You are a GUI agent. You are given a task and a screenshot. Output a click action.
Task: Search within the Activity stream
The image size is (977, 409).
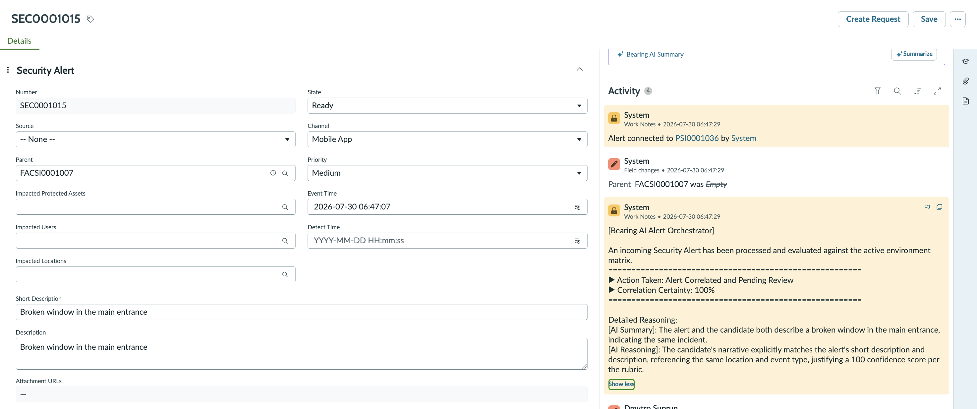(897, 91)
